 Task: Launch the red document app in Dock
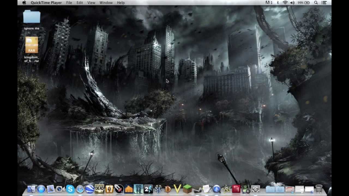pyautogui.click(x=236, y=189)
